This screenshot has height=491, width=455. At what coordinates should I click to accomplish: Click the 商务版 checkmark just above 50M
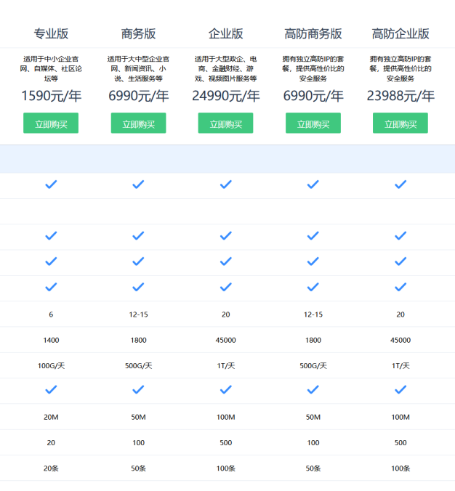pyautogui.click(x=138, y=389)
